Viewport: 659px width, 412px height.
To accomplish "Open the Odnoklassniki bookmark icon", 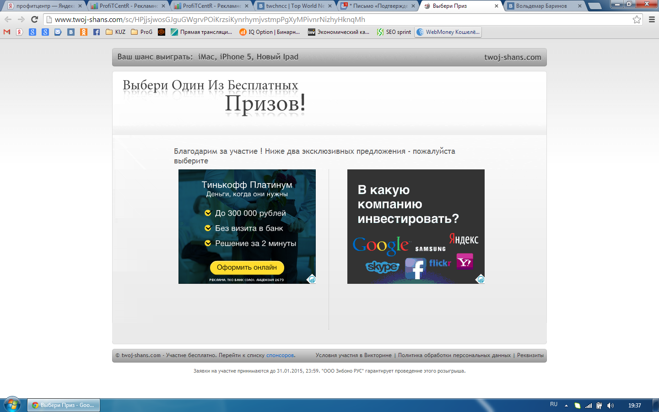I will pos(84,32).
